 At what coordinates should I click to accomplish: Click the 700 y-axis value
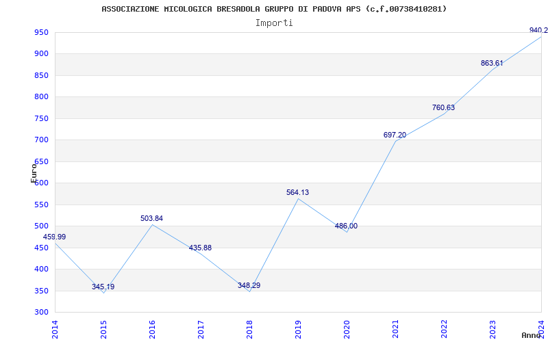pos(41,140)
